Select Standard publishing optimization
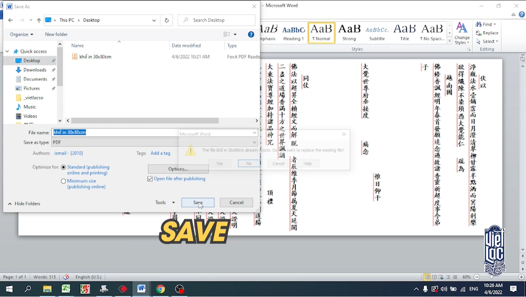The image size is (526, 297). [x=63, y=167]
